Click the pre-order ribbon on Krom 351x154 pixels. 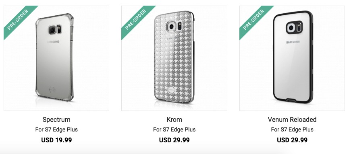136,20
